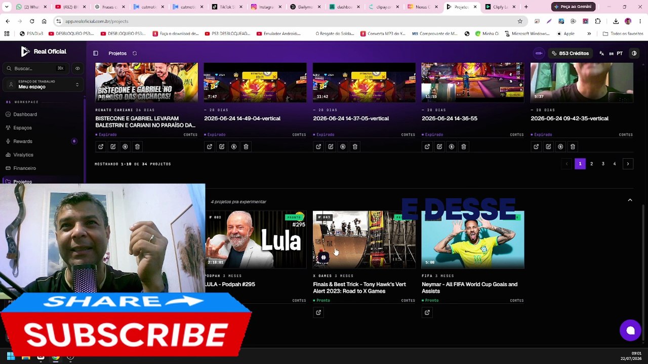Open the Neymar FIFA World Cup thumbnail

(473, 239)
